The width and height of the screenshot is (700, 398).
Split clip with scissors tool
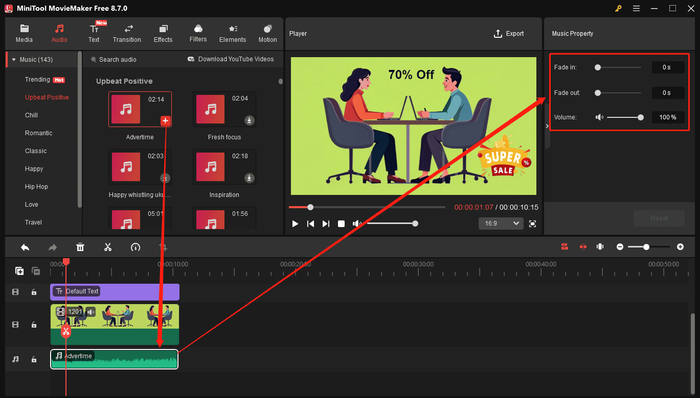click(x=107, y=247)
